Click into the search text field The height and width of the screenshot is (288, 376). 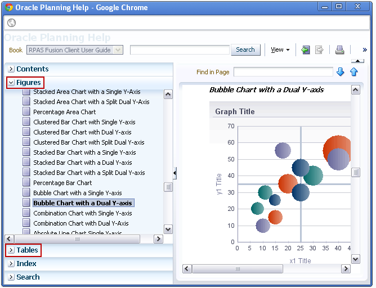point(180,50)
